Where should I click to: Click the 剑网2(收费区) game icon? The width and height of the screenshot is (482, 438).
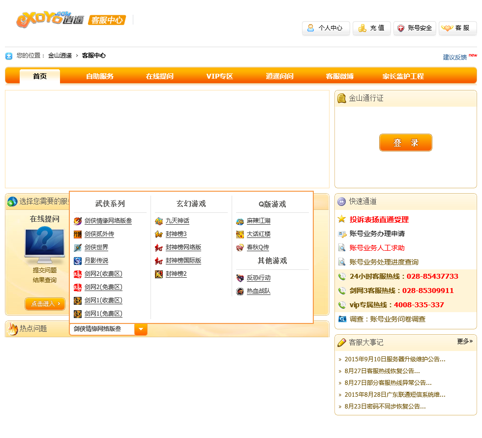pos(78,274)
